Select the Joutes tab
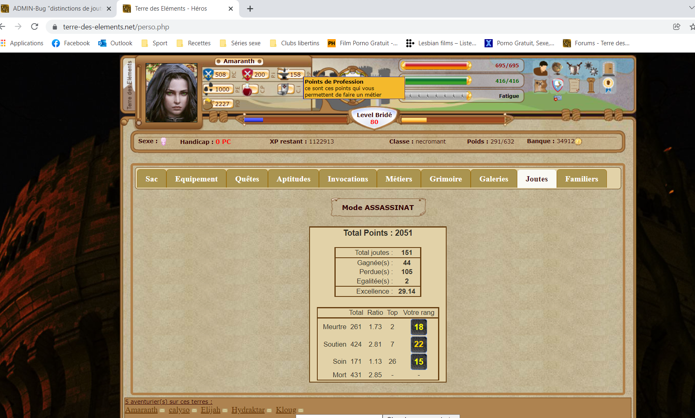The height and width of the screenshot is (418, 695). tap(537, 179)
